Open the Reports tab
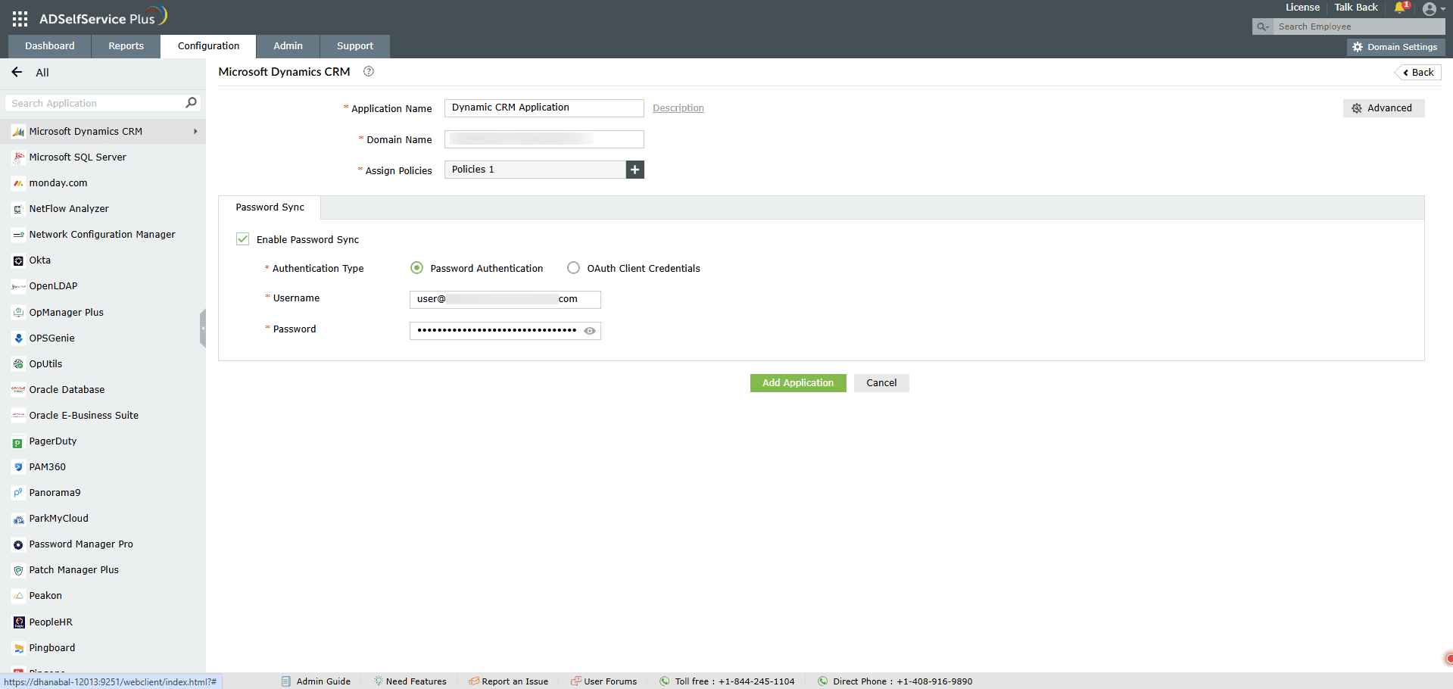Screen dimensions: 1453x689 click(x=125, y=45)
